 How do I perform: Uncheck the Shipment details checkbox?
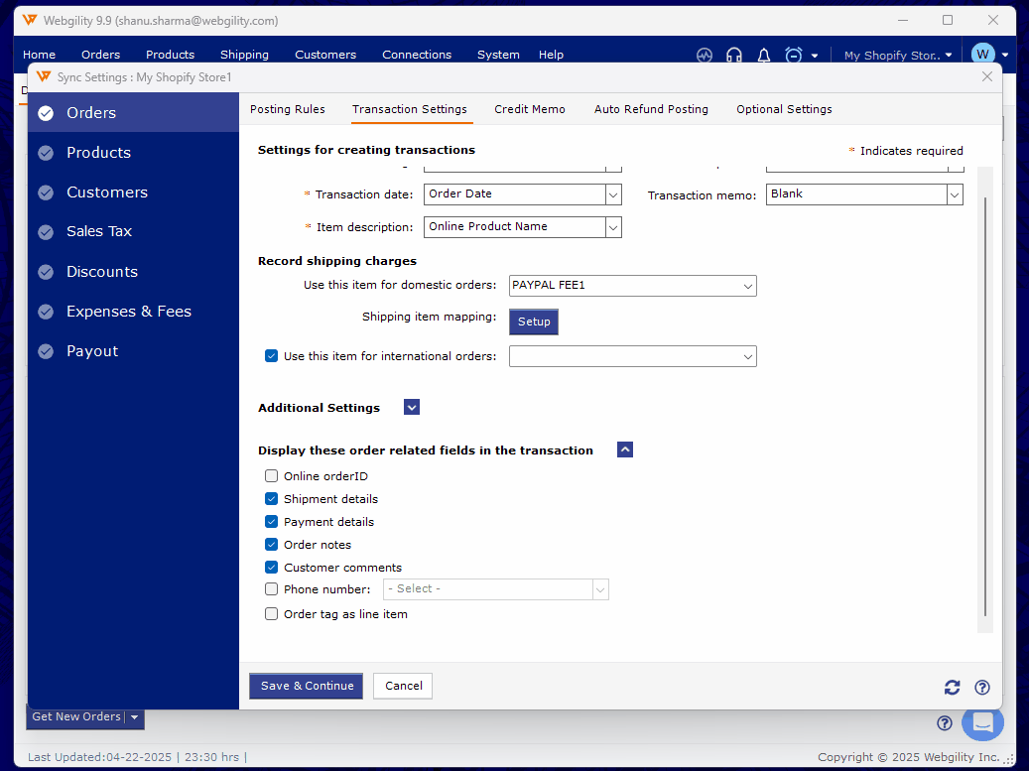[x=272, y=499]
